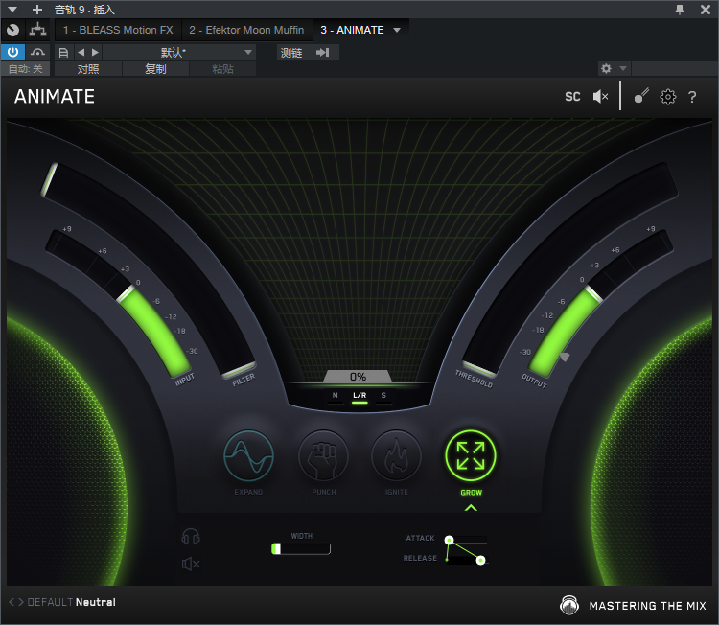
Task: Open dropdown arrow next to ANIMATE tab
Action: pyautogui.click(x=397, y=30)
